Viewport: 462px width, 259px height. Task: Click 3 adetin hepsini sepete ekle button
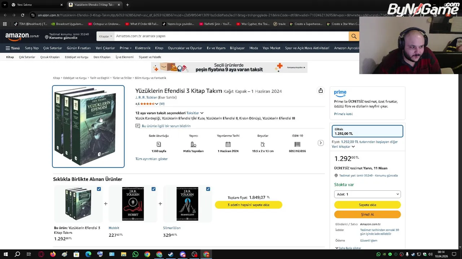pyautogui.click(x=248, y=205)
